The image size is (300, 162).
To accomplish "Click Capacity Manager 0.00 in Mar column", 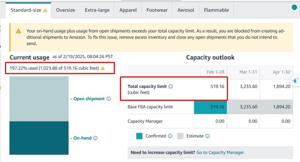I will pos(253,121).
